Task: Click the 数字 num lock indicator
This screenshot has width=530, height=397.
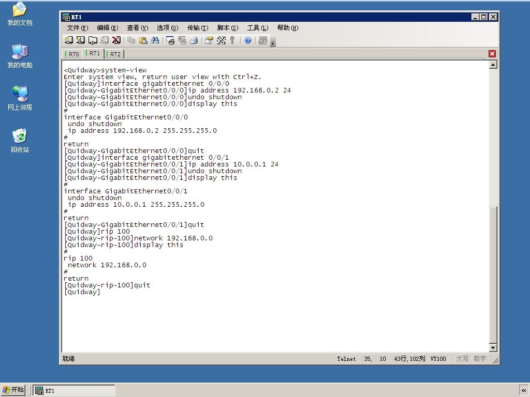Action: tap(480, 359)
